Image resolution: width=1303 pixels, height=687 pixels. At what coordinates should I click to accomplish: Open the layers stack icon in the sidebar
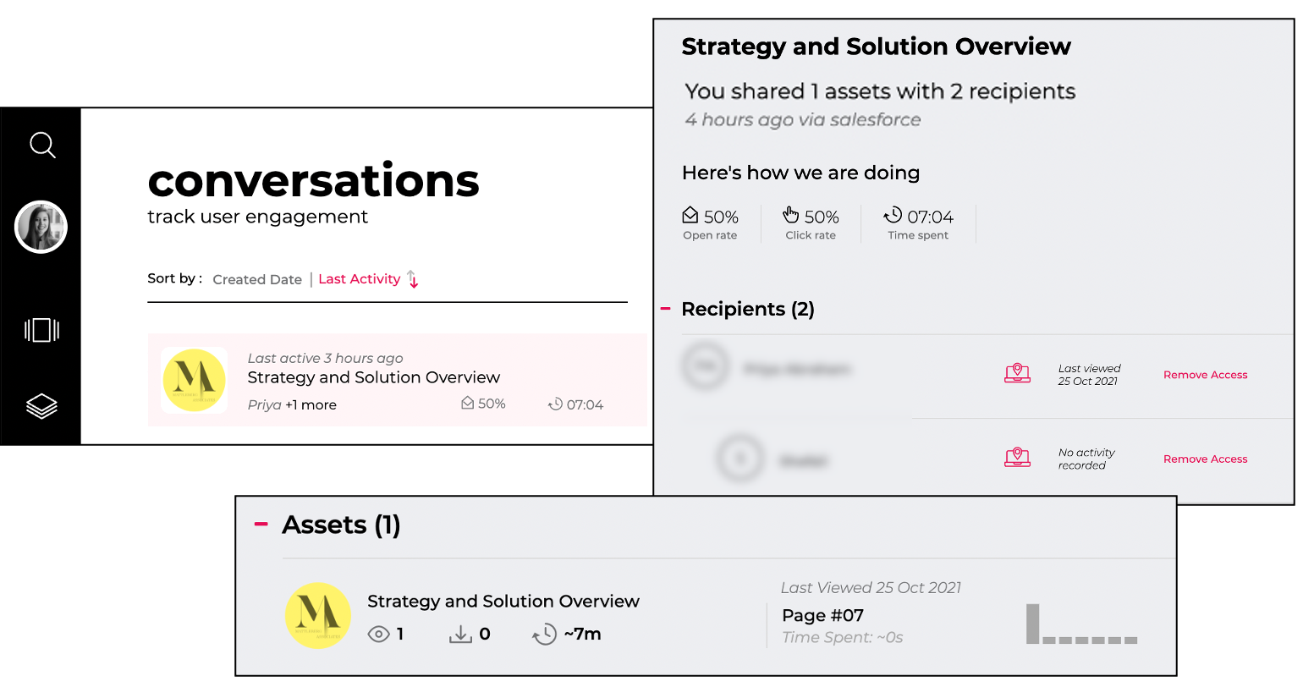(x=41, y=407)
